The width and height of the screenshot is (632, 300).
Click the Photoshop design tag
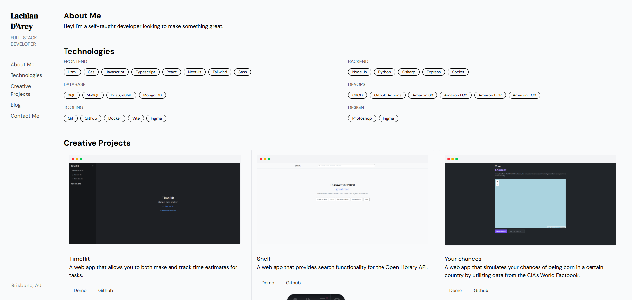tap(362, 118)
